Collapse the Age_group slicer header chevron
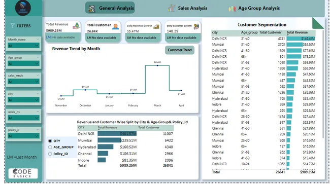The height and width of the screenshot is (184, 330). coord(38,57)
